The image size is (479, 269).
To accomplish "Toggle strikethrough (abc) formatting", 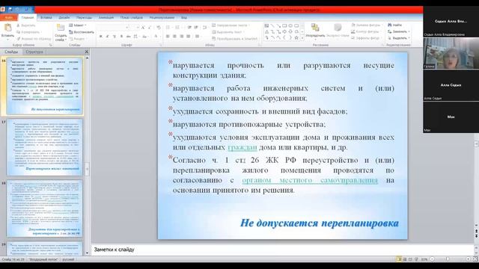I will (128, 37).
